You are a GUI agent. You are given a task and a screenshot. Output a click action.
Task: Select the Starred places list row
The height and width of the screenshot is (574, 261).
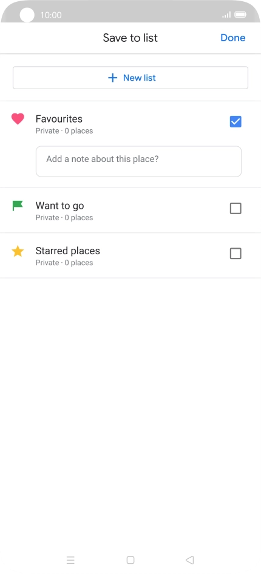[130, 255]
